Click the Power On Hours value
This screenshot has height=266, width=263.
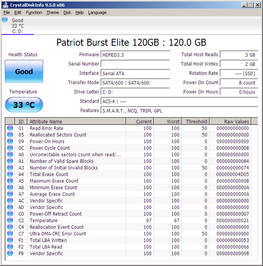pyautogui.click(x=239, y=92)
